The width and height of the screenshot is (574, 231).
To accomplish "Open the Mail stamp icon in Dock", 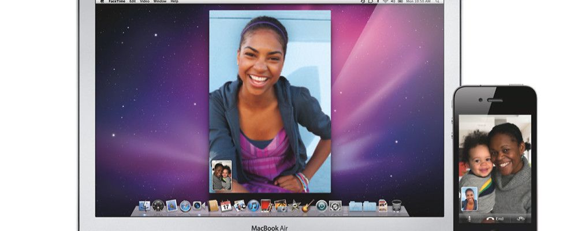I will (x=172, y=206).
